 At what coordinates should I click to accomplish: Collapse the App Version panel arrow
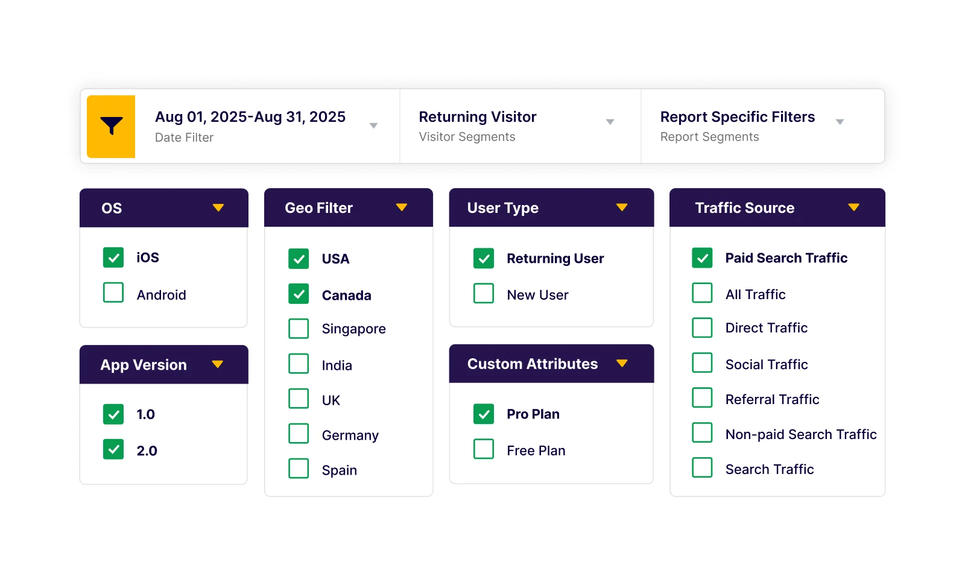coord(218,364)
